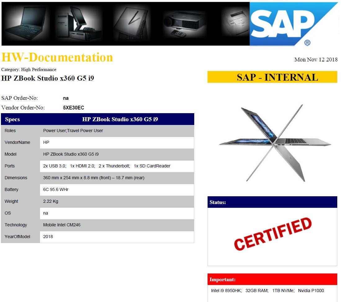
Task: Click the 'Weight' row label
Action: point(11,201)
